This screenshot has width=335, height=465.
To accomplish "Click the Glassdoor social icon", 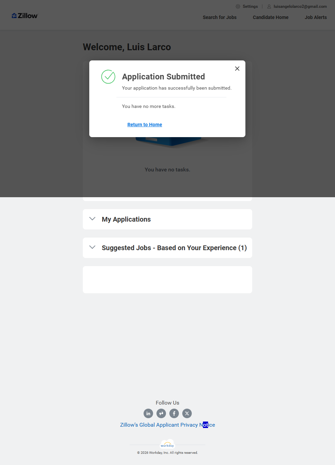I will tap(161, 413).
